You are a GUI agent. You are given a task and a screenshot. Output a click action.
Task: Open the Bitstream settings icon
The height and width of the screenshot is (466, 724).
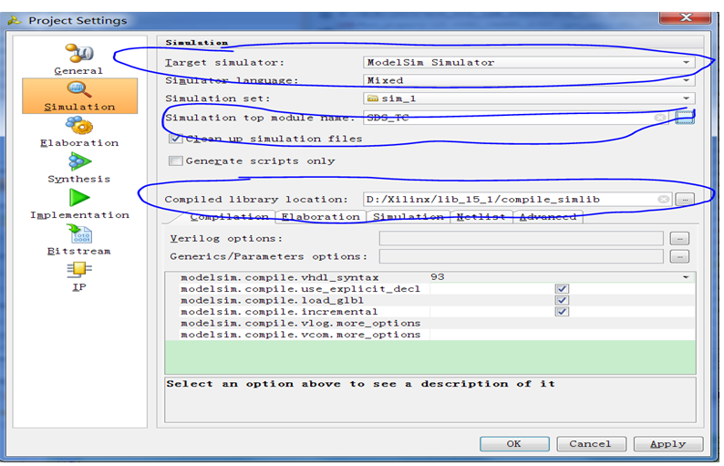click(x=79, y=233)
